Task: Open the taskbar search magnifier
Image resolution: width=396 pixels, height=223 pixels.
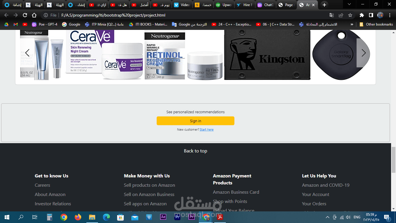Action: [x=21, y=217]
